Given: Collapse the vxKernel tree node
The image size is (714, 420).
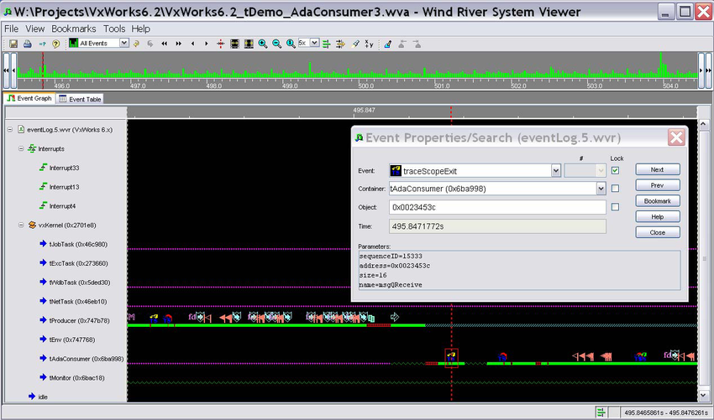Looking at the screenshot, I should click(x=21, y=225).
